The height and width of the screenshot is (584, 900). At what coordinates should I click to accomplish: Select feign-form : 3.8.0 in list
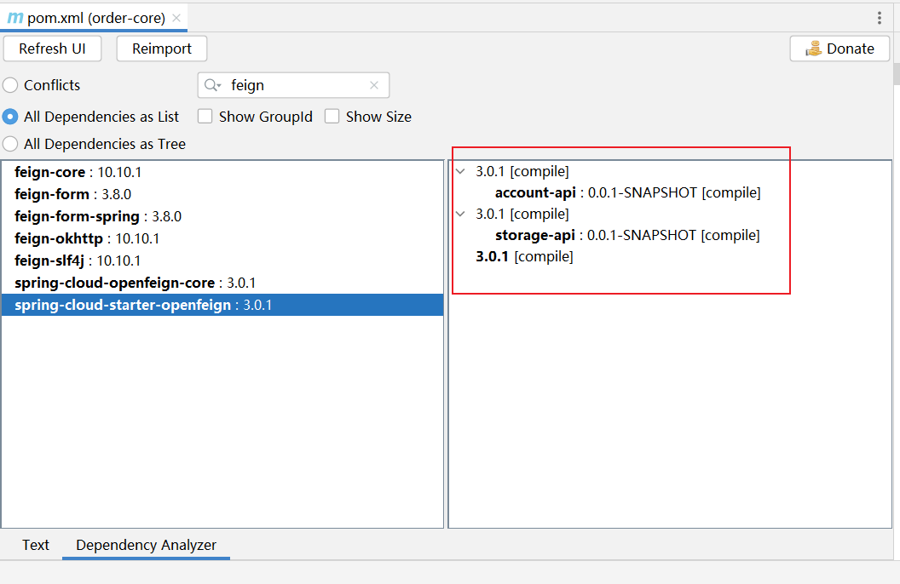pos(222,194)
